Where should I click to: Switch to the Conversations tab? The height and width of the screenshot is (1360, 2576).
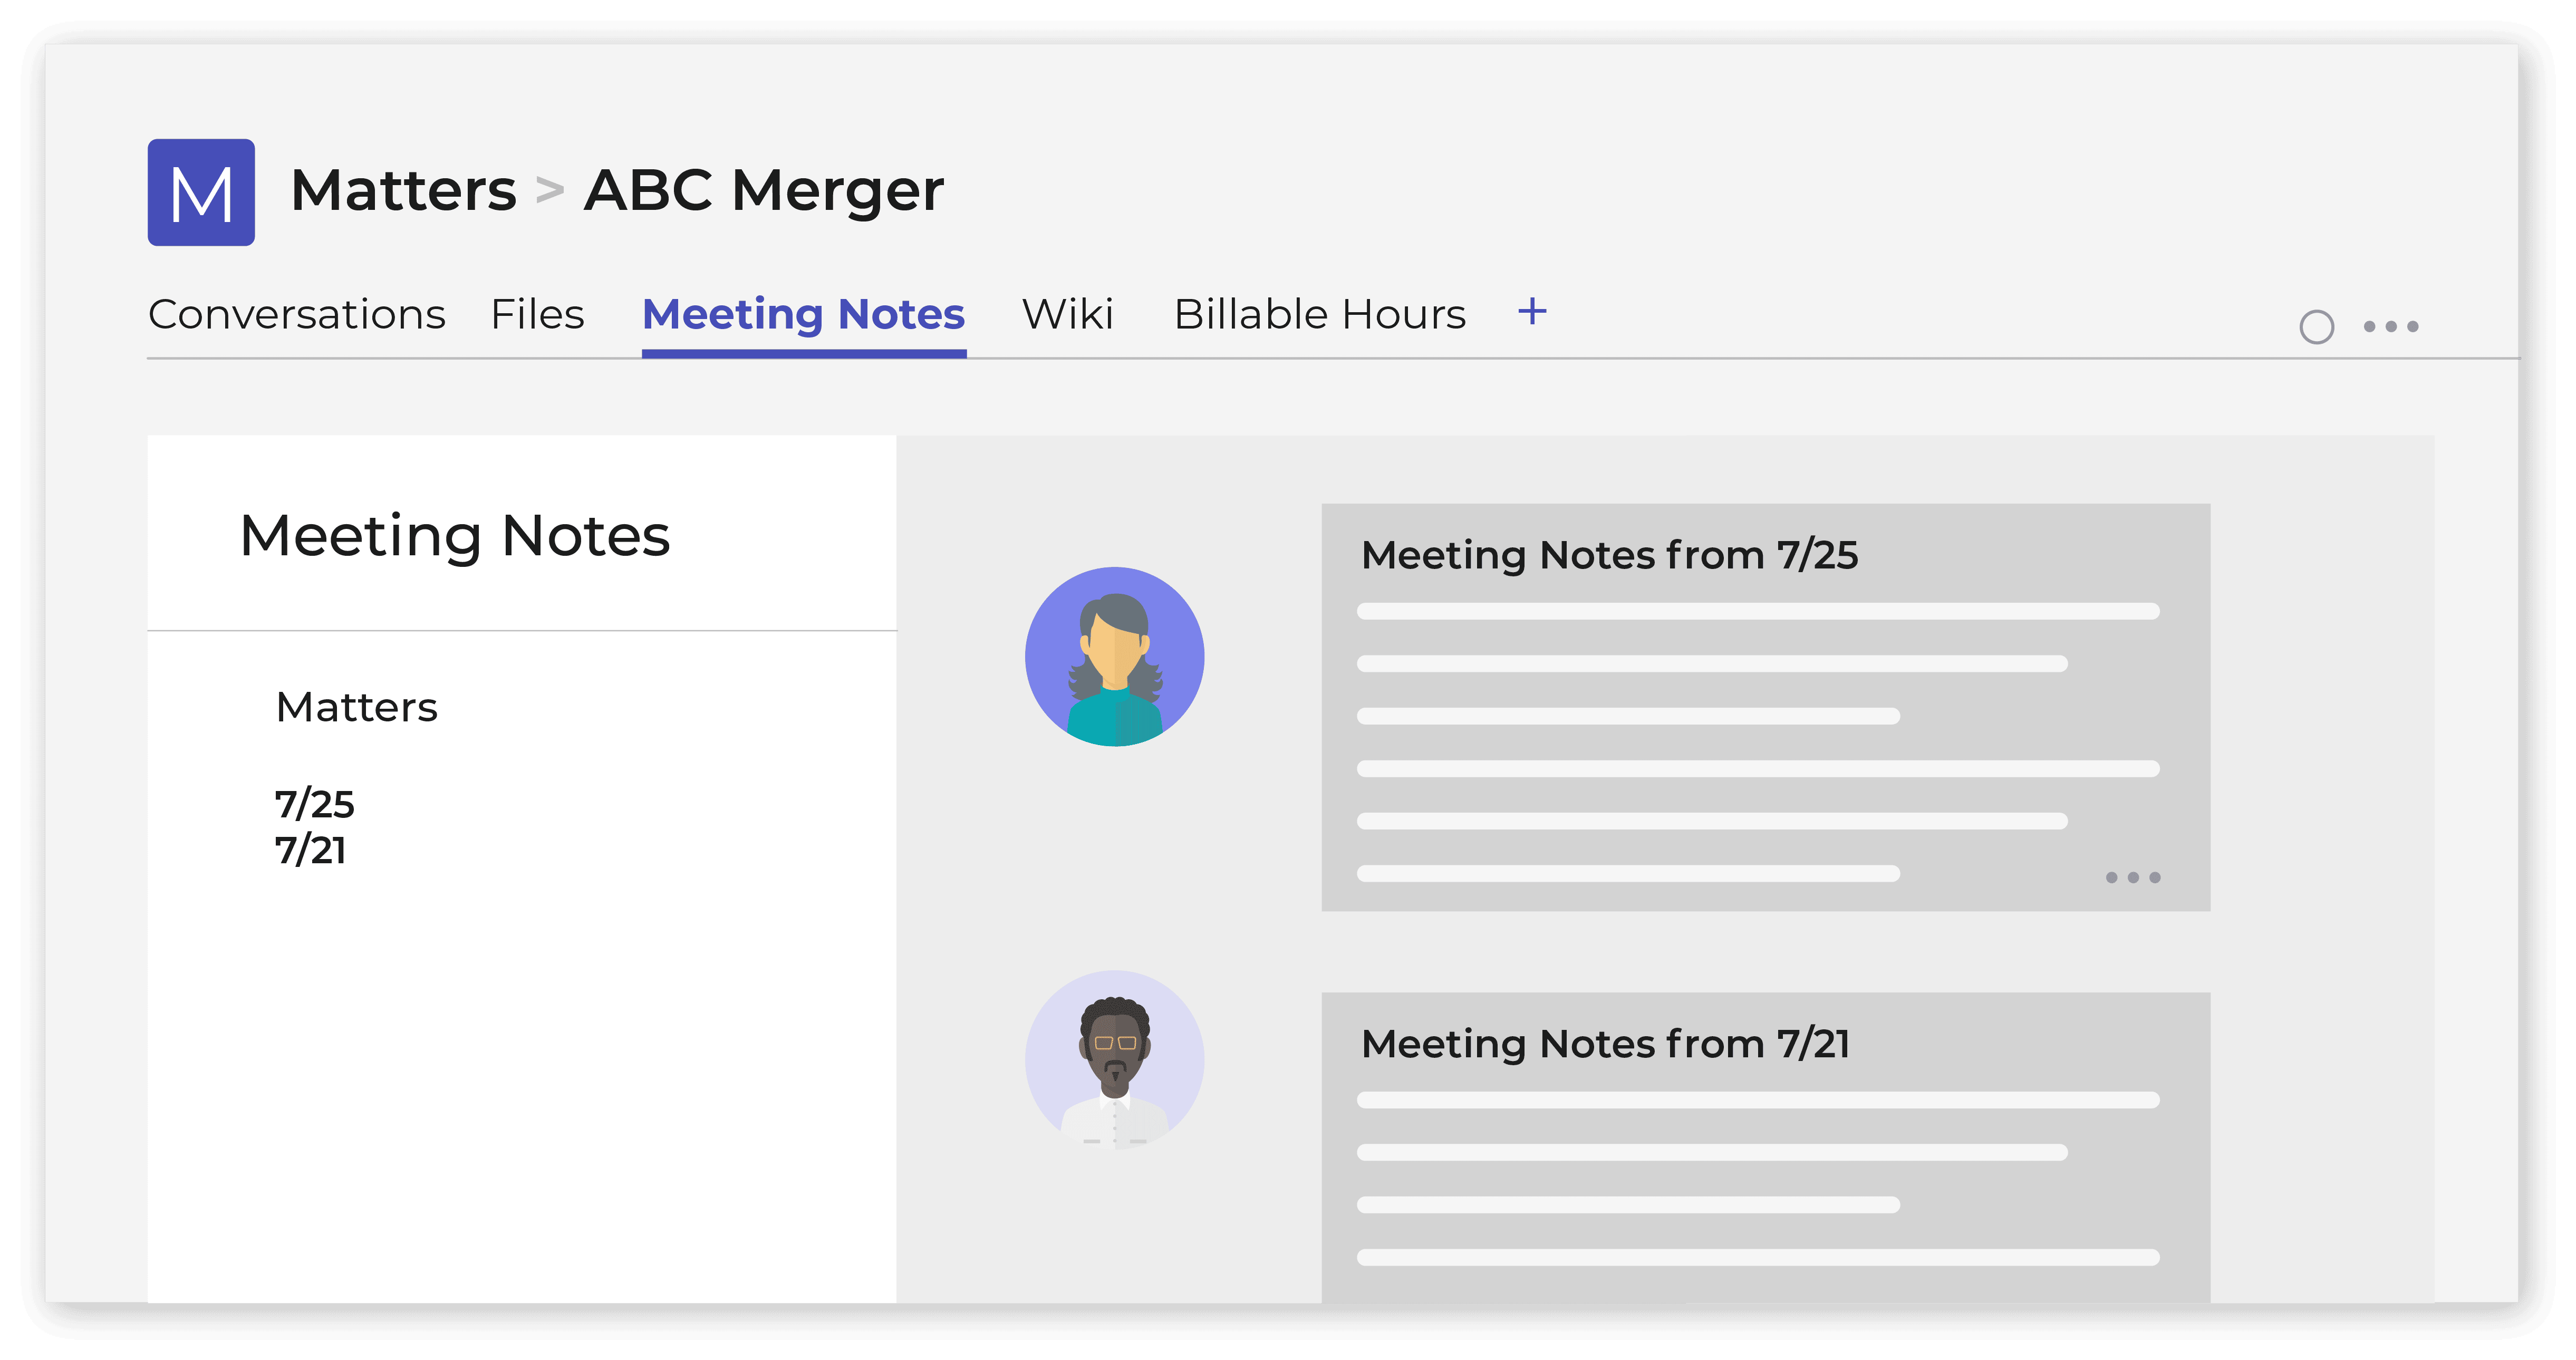[297, 314]
